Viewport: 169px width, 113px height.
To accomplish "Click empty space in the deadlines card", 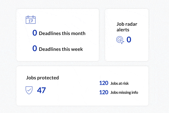I will (70, 20).
